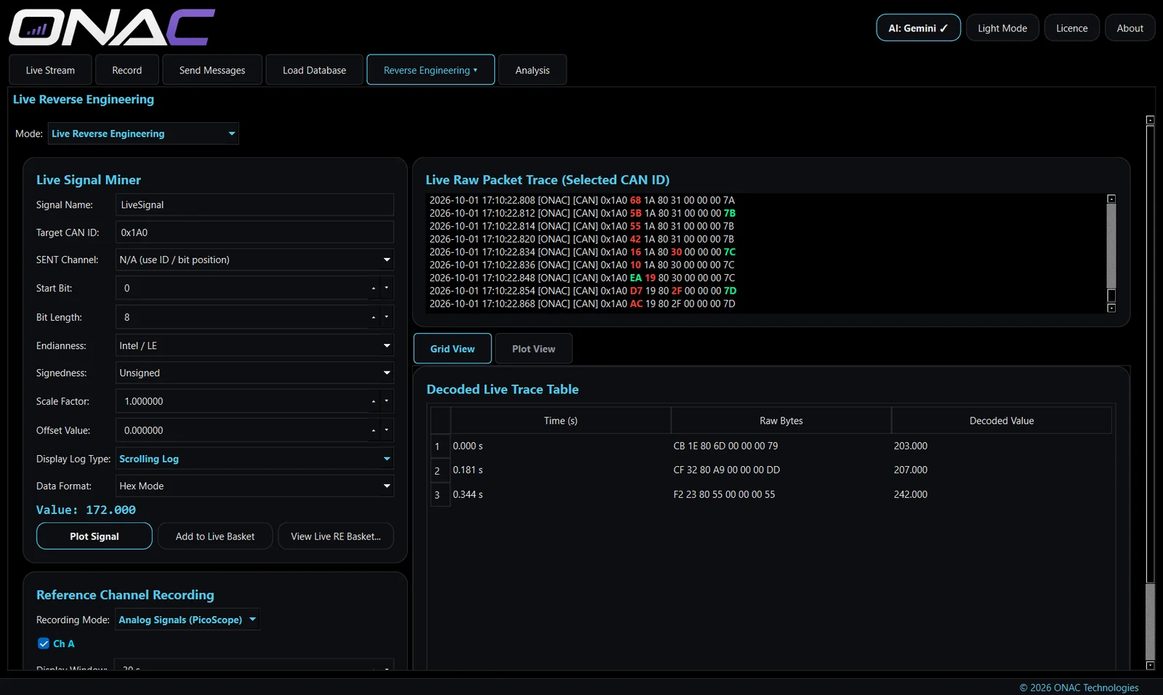1163x695 pixels.
Task: Open the SENT Channel dropdown
Action: (x=254, y=260)
